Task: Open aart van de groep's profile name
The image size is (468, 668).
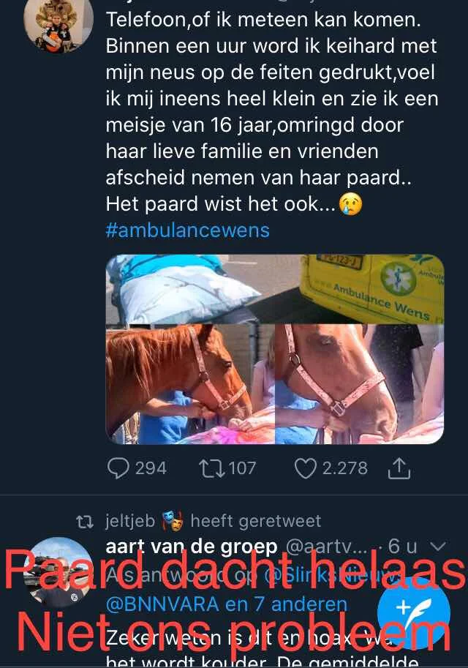Action: [x=191, y=546]
